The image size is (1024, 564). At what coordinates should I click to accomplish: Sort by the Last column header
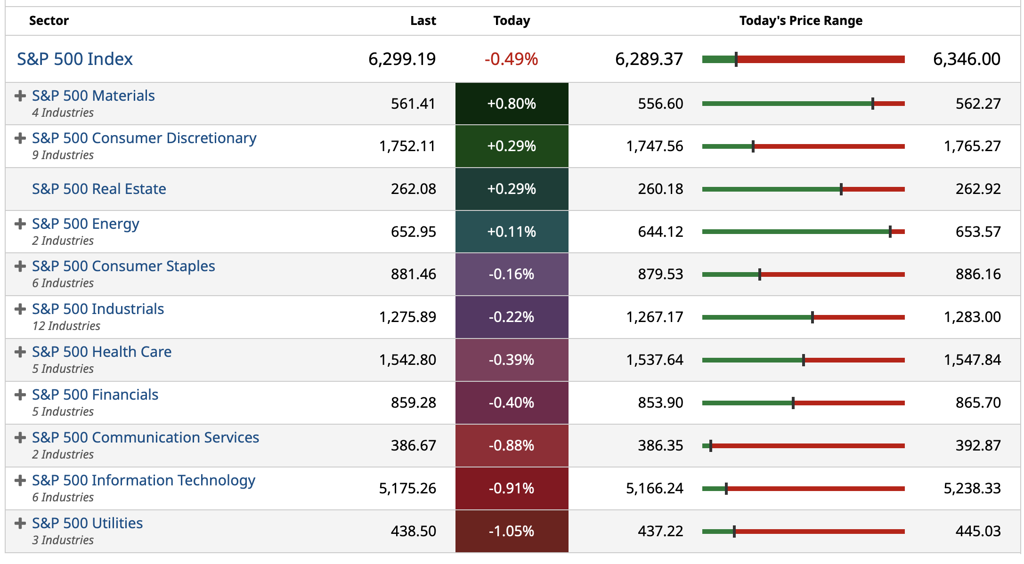[423, 21]
